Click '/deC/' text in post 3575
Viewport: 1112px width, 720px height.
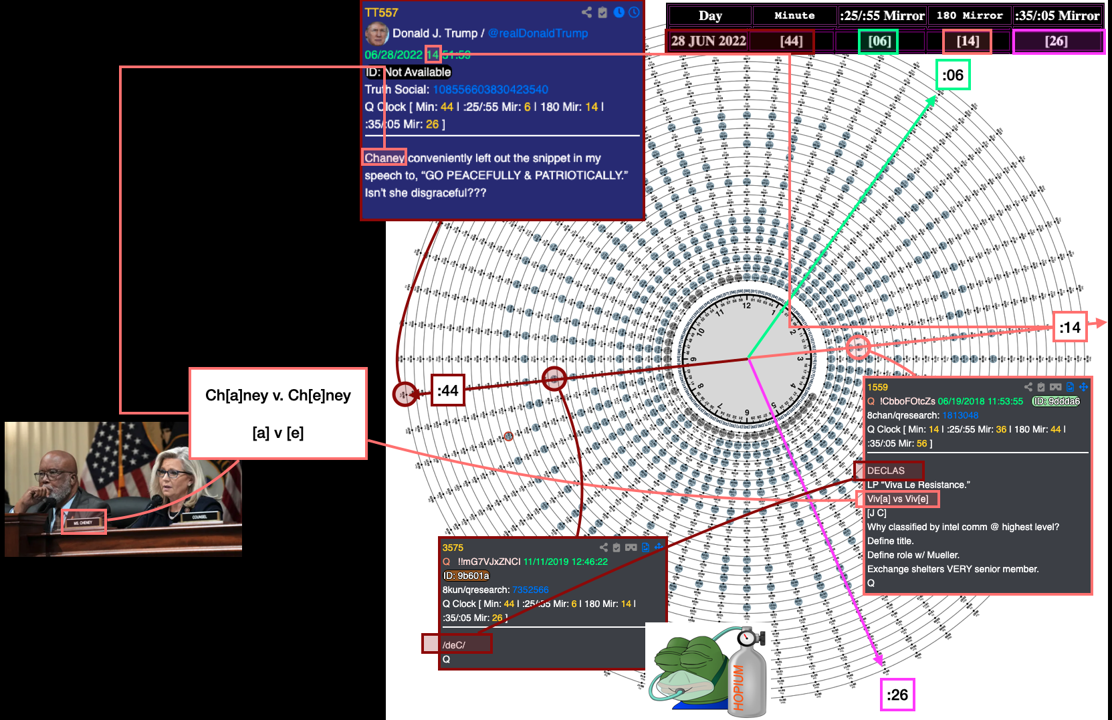[454, 645]
